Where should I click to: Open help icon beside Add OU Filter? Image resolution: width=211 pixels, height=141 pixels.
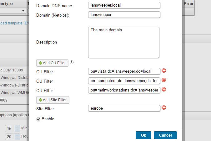72,62
